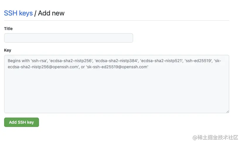Image resolution: width=243 pixels, height=145 pixels.
Task: Click the Title field label
Action: 8,29
